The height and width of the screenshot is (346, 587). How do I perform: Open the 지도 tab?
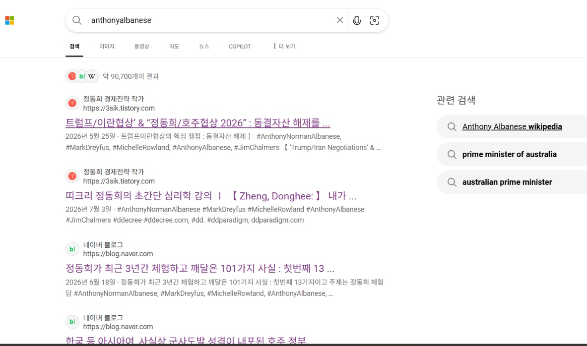coord(174,47)
